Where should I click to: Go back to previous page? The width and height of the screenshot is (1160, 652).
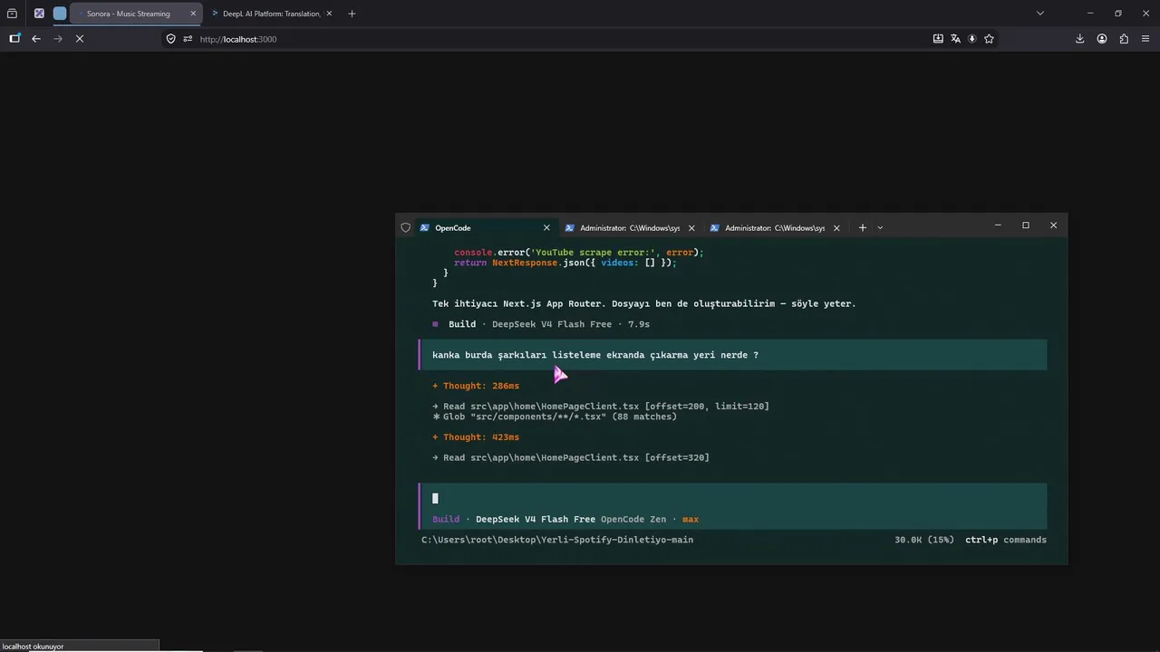pos(36,39)
